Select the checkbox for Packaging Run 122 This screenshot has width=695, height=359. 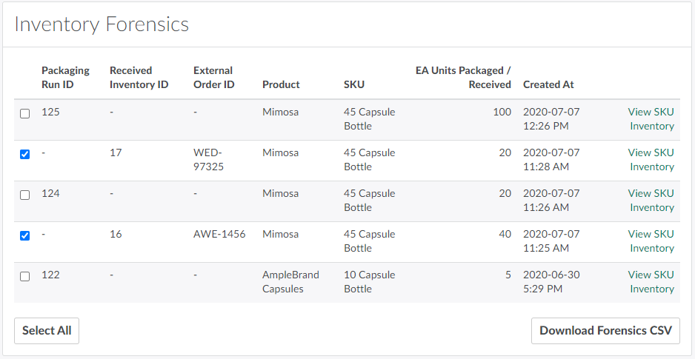coord(24,277)
